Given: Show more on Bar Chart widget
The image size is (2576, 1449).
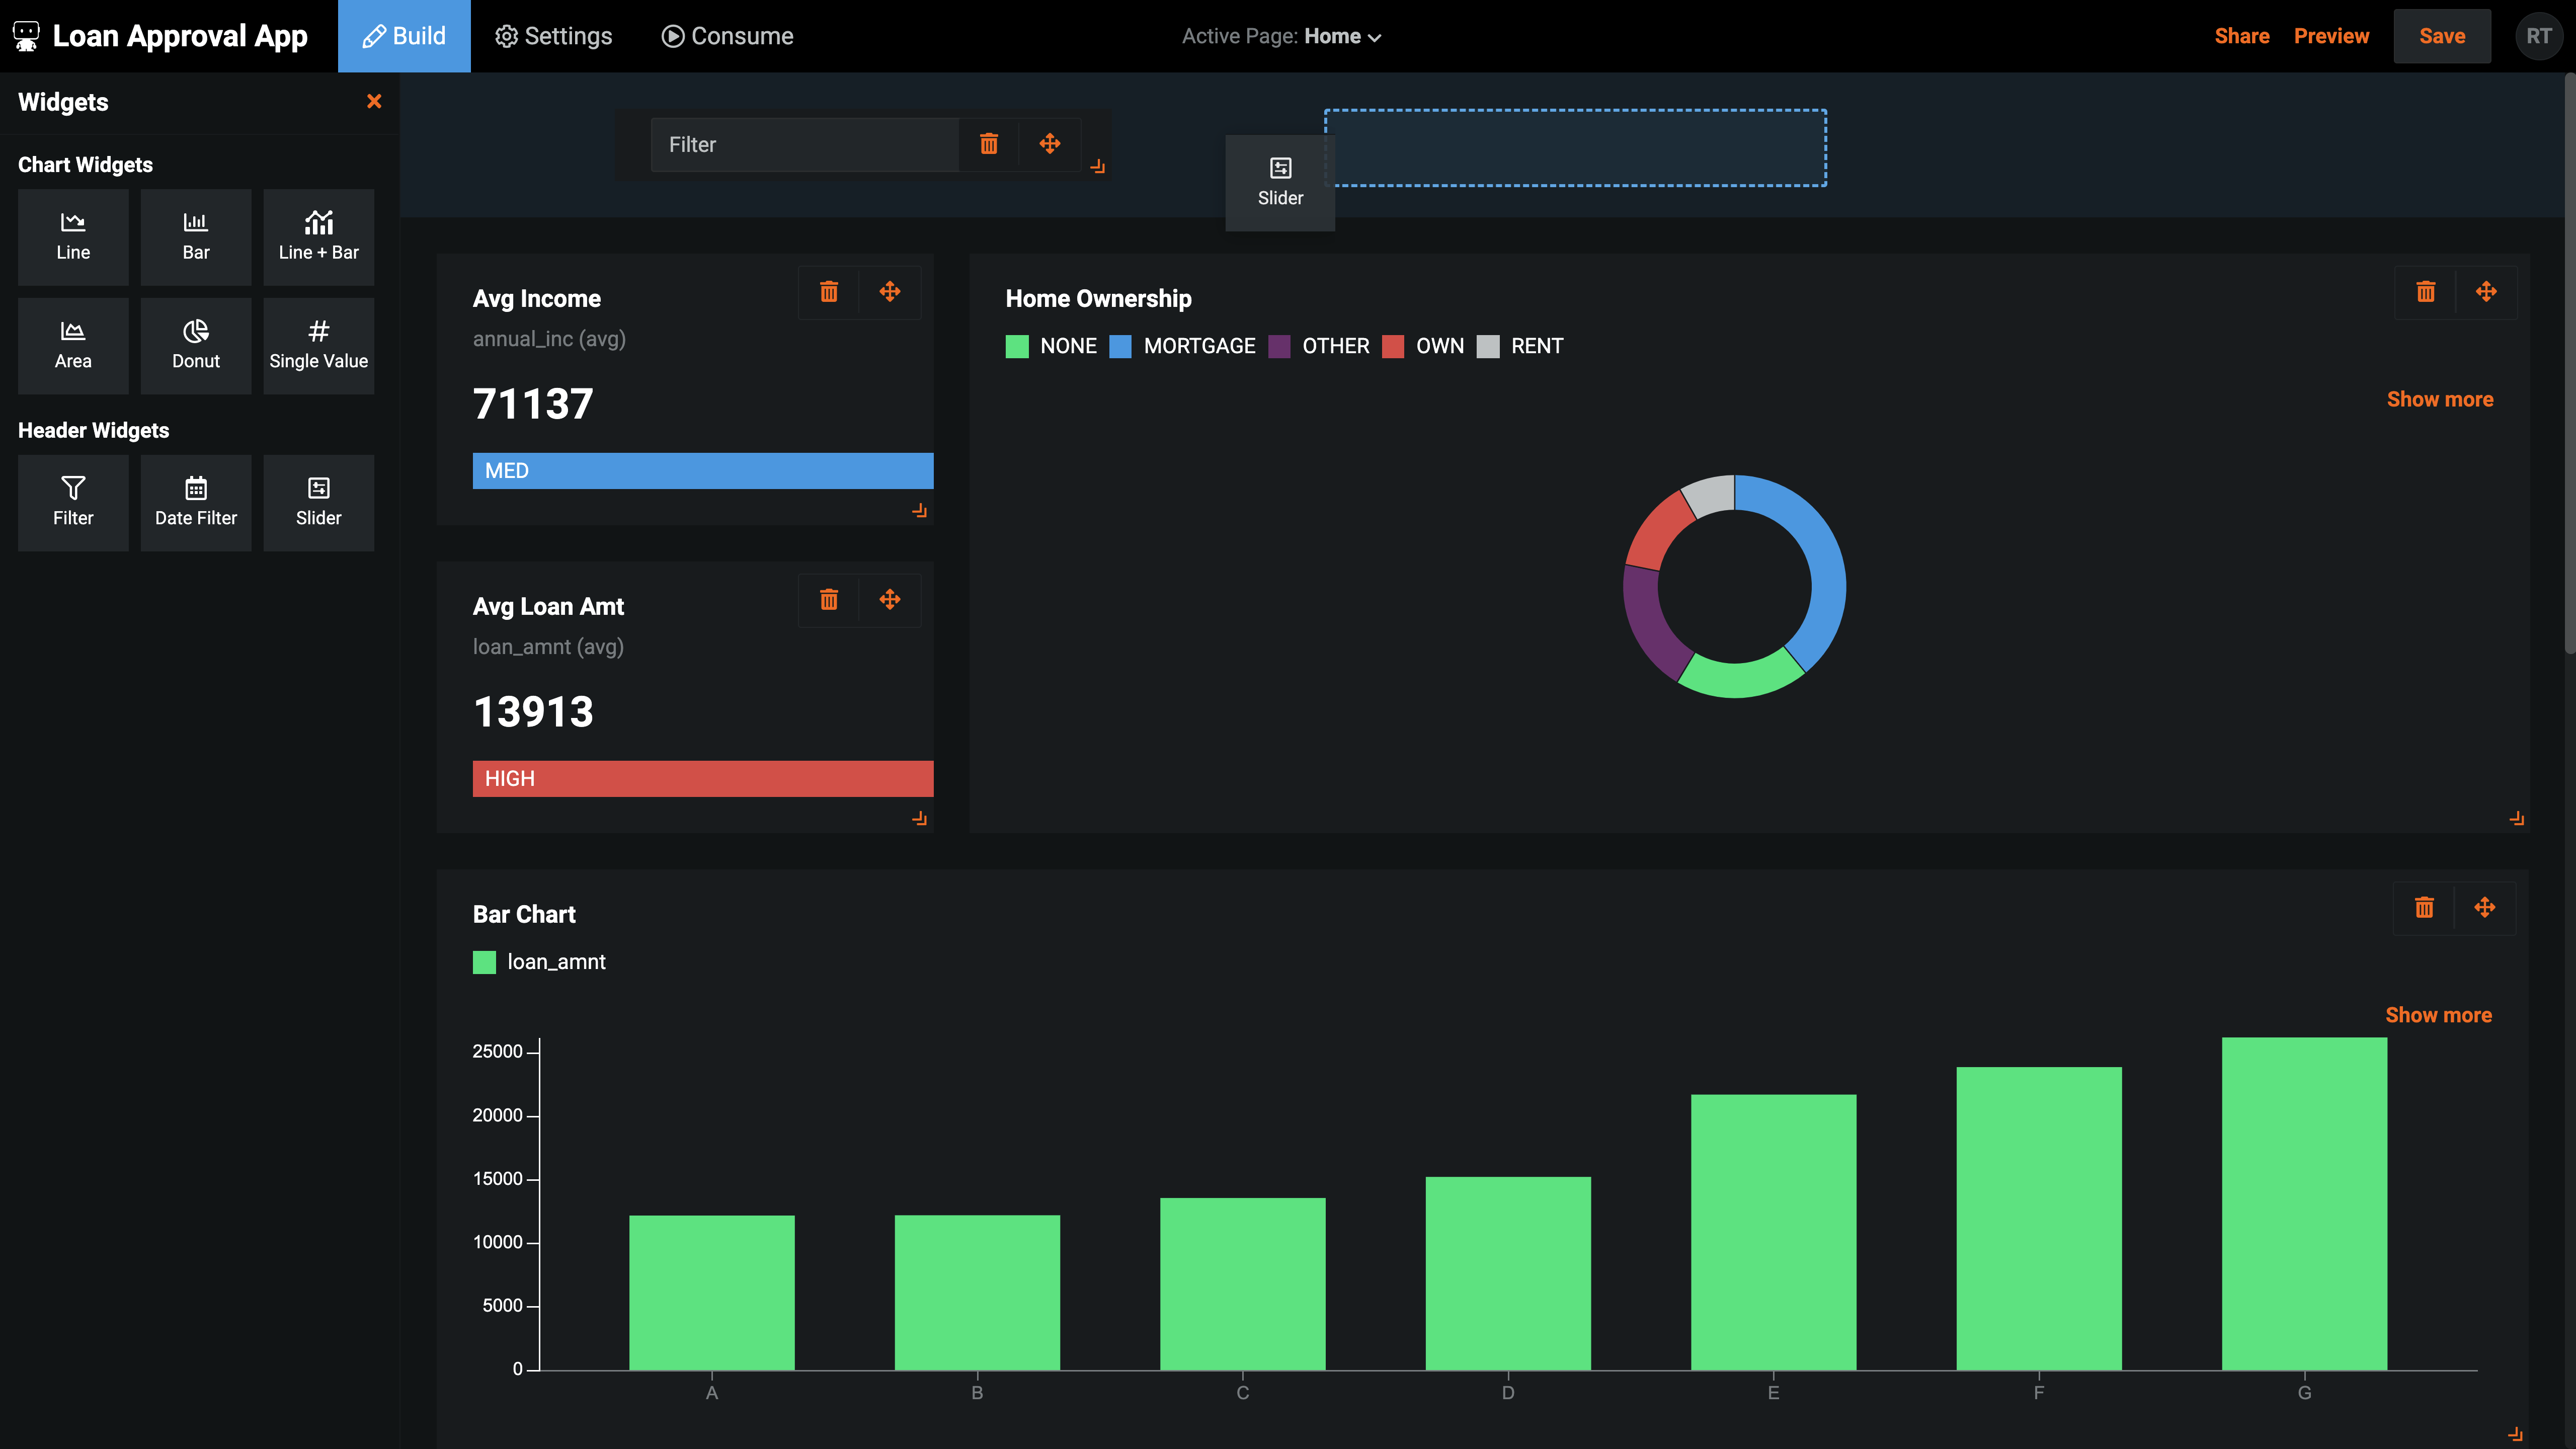Looking at the screenshot, I should (2439, 1015).
